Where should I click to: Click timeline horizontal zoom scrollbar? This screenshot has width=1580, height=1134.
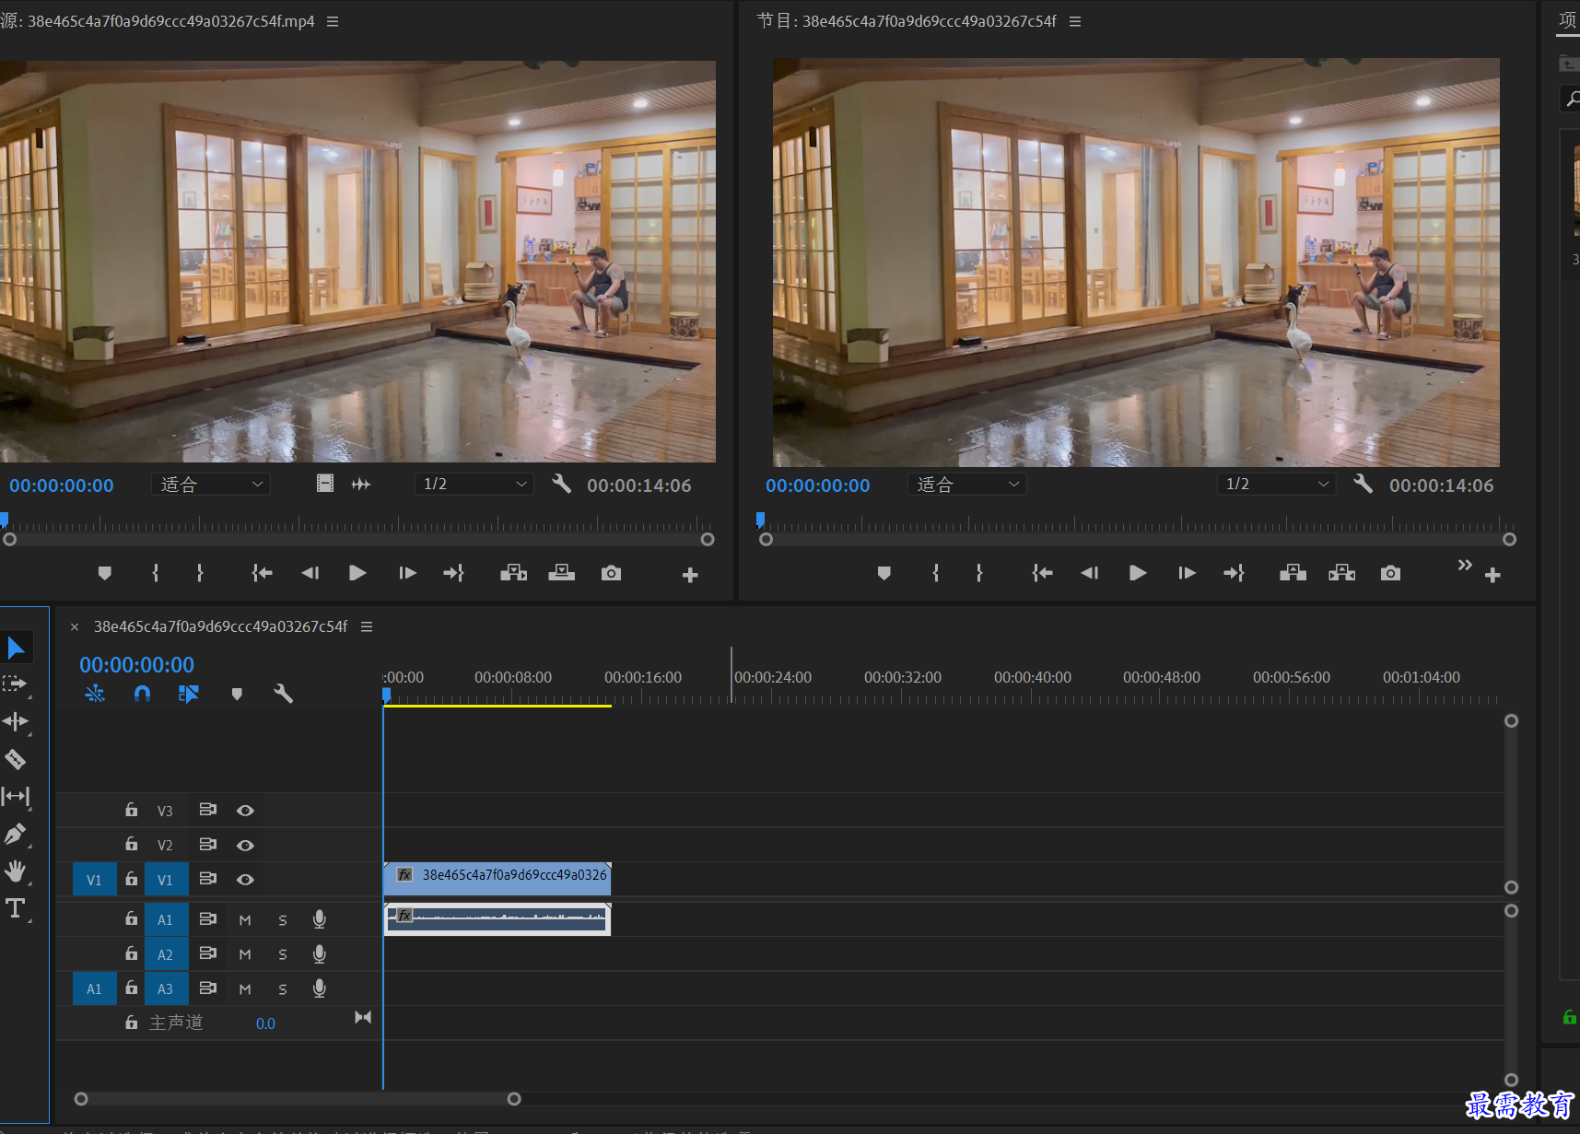pyautogui.click(x=298, y=1099)
